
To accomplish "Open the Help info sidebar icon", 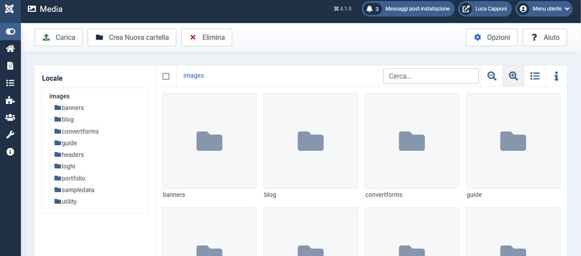I will point(11,151).
